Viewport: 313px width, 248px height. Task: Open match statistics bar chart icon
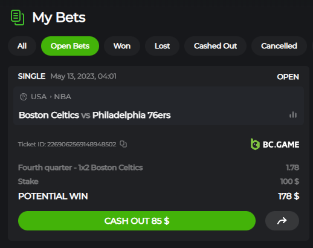click(x=293, y=115)
